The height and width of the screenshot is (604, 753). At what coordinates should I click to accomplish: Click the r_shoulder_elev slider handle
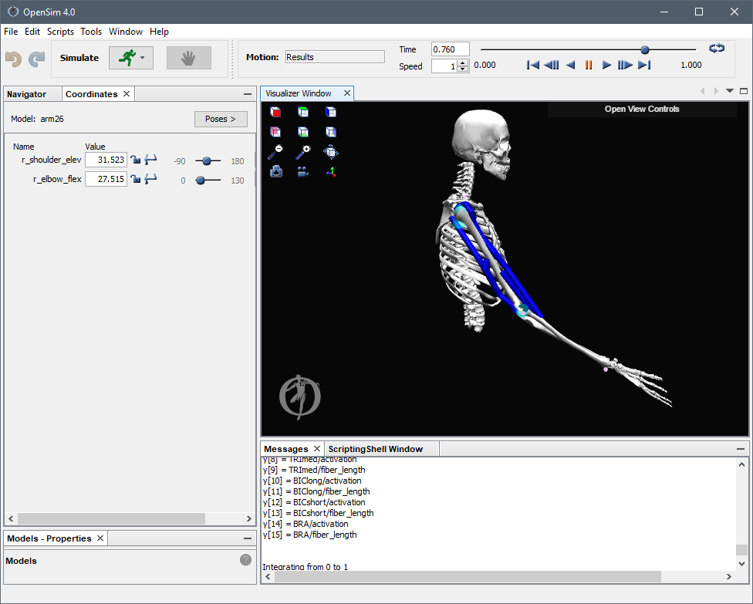[x=207, y=161]
